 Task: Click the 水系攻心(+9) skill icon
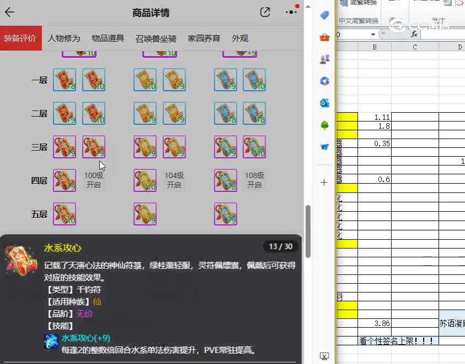tap(51, 341)
